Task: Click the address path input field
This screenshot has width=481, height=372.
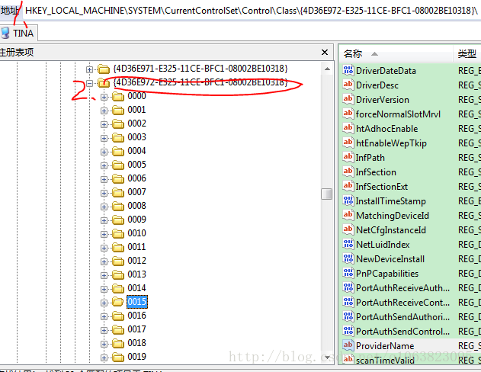Action: click(x=252, y=11)
